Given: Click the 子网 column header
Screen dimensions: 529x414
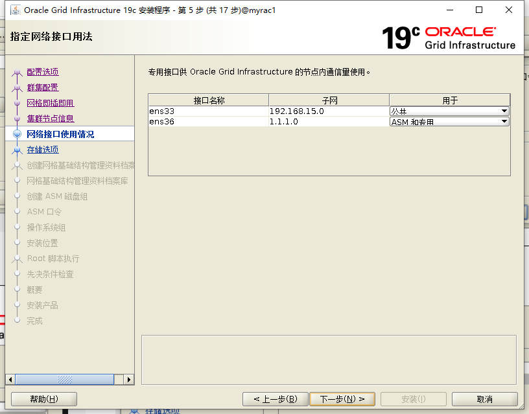Looking at the screenshot, I should 329,100.
